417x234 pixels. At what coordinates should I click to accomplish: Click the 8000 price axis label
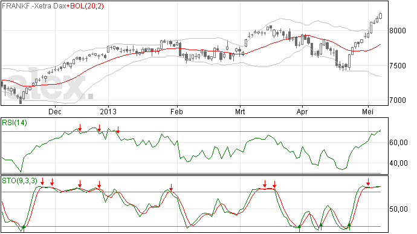click(x=398, y=31)
